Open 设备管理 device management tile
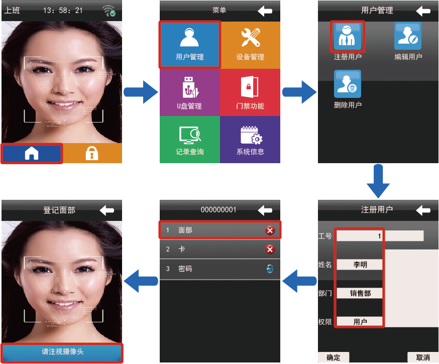439x364 pixels. tap(250, 45)
